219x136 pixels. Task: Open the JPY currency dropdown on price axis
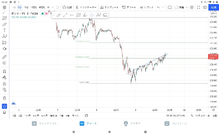click(214, 14)
